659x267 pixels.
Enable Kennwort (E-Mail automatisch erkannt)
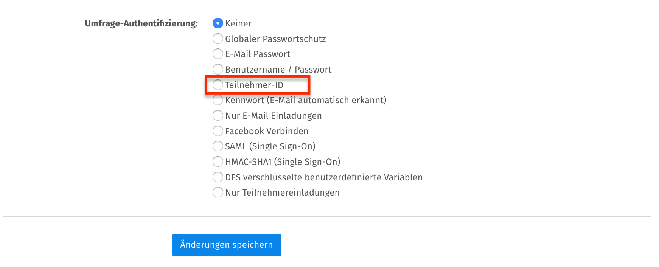click(x=218, y=100)
